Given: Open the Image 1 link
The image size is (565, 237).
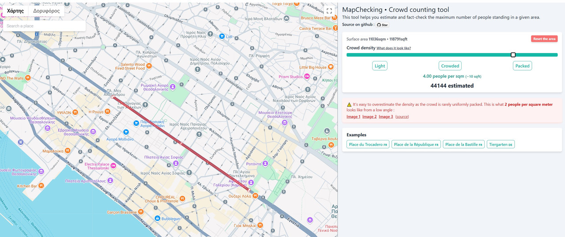Looking at the screenshot, I should tap(353, 117).
